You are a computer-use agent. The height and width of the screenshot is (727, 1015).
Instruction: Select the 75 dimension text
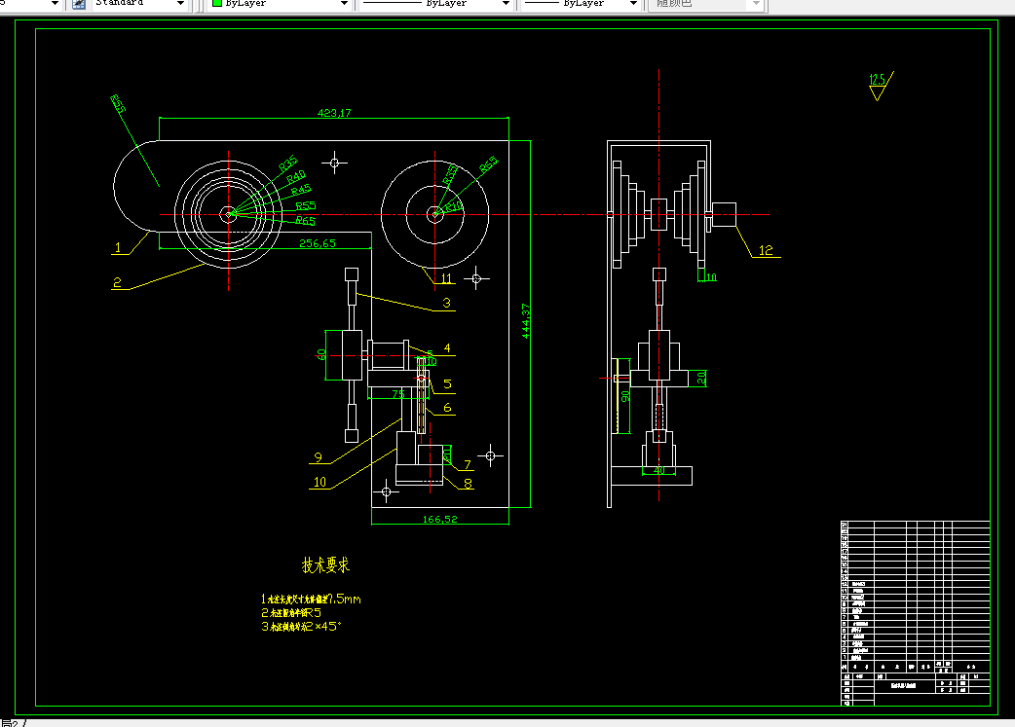click(398, 394)
